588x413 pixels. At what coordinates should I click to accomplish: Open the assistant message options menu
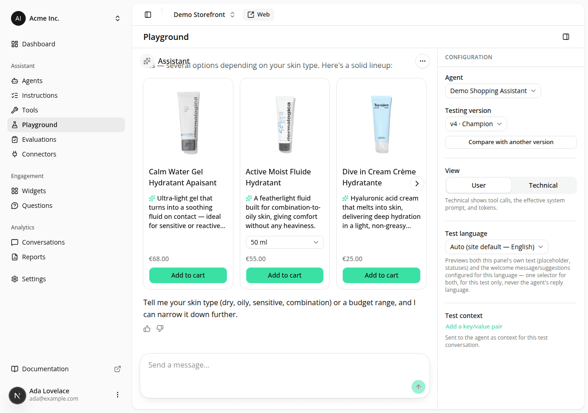(423, 61)
